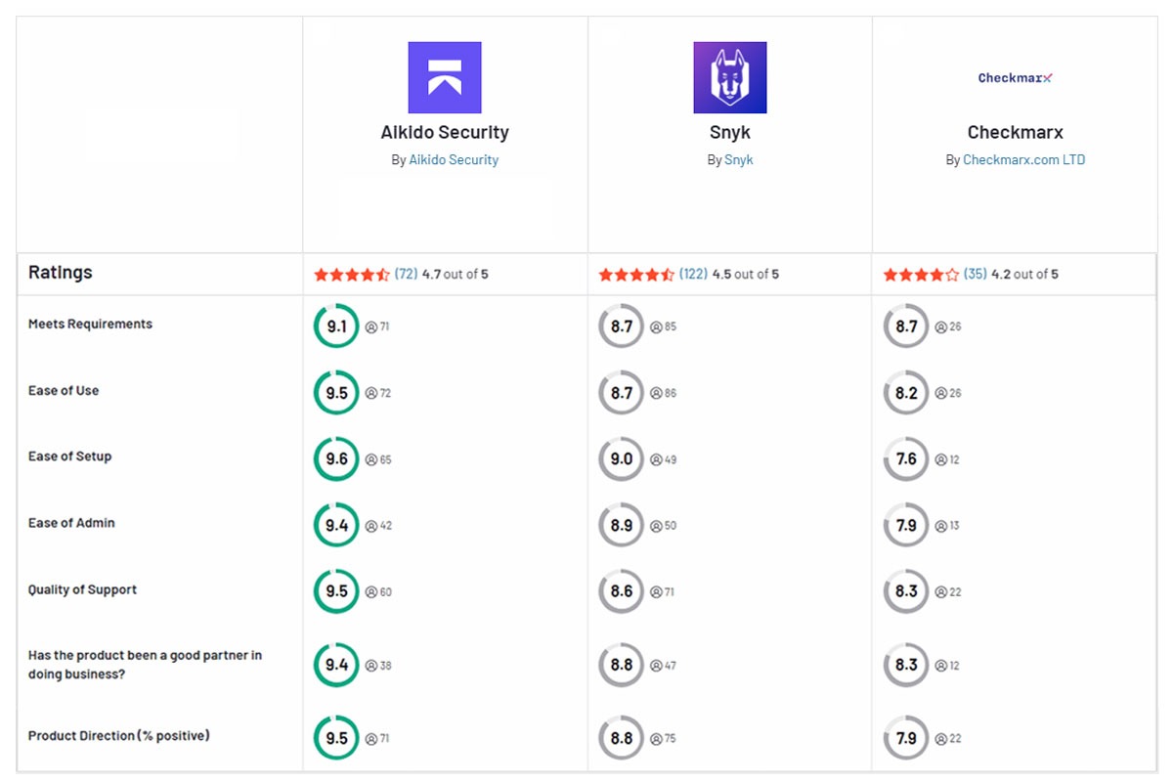This screenshot has width=1173, height=782.
Task: Click Checkmarx's star rating icons
Action: tap(921, 275)
